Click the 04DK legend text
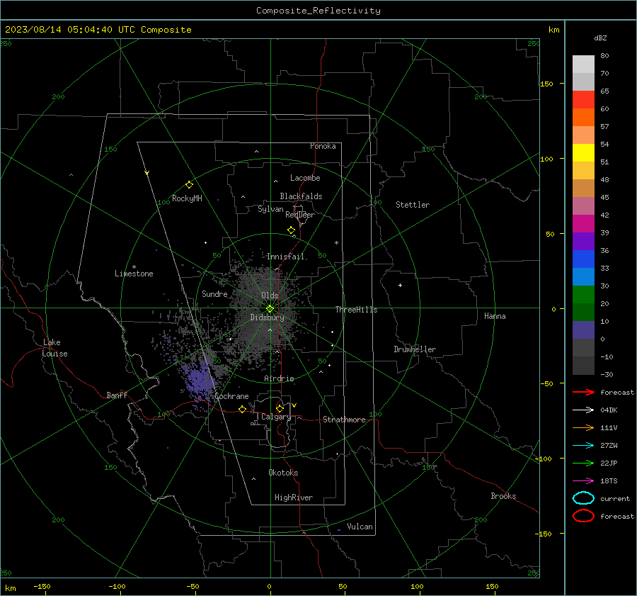 [x=609, y=410]
